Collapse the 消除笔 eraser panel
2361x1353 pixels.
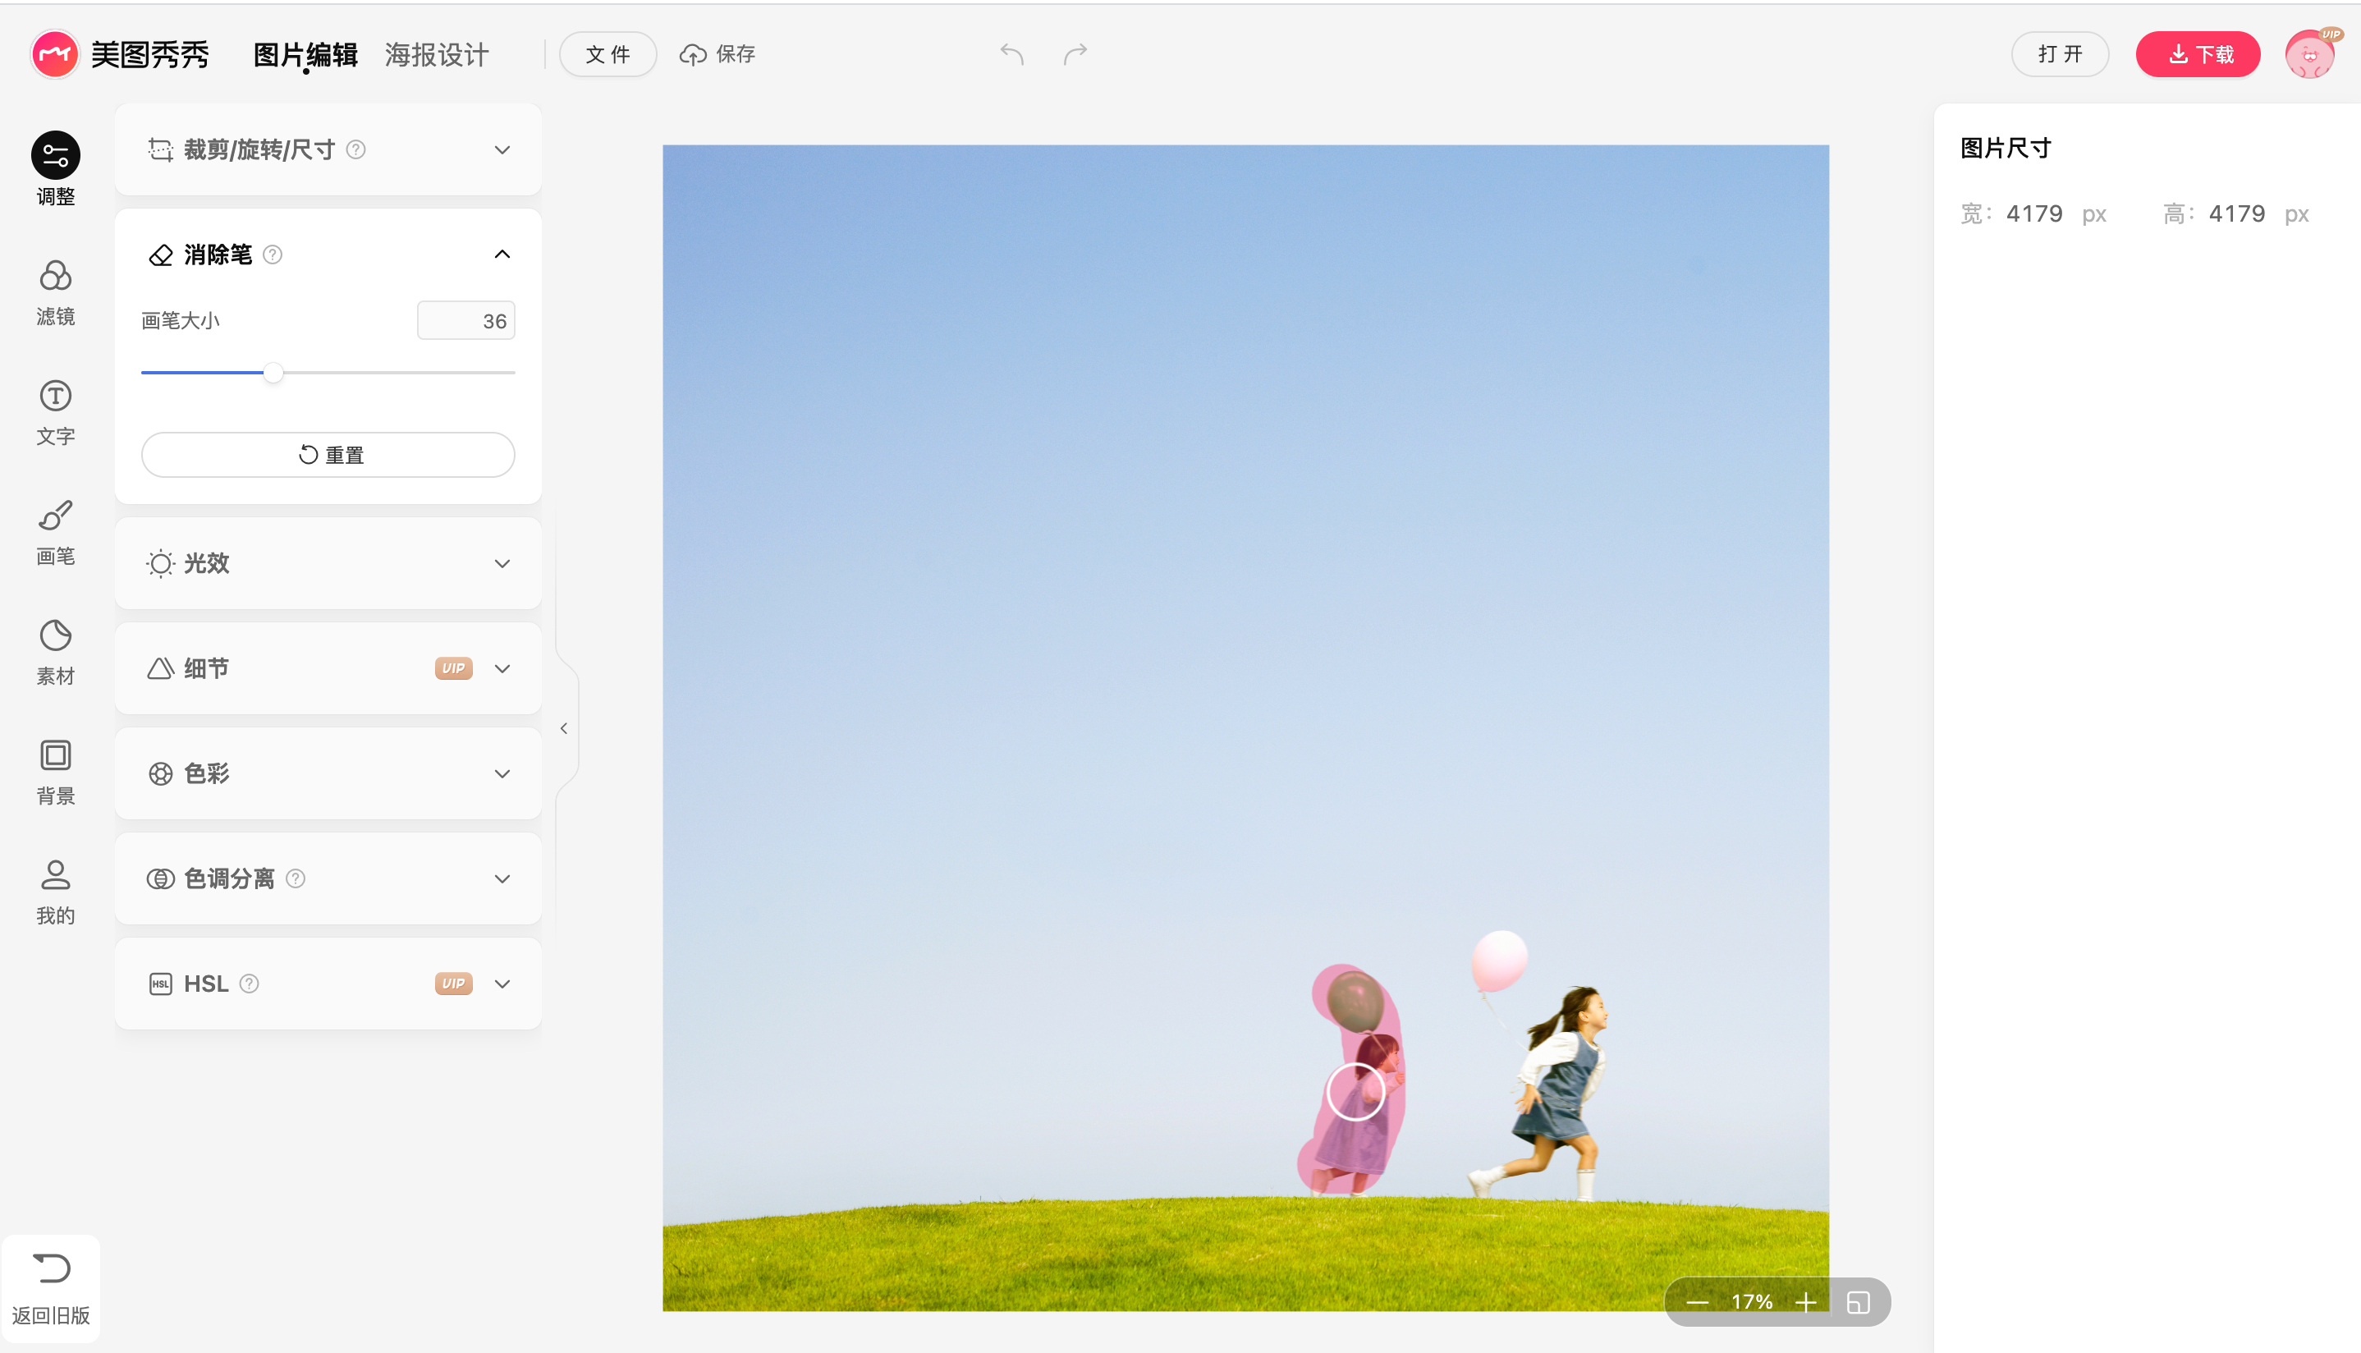(x=502, y=255)
